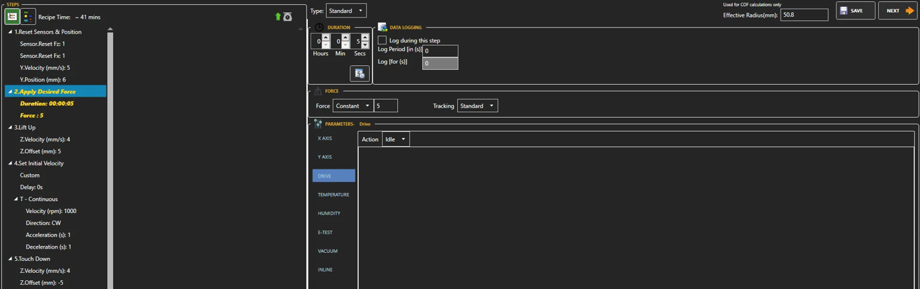The height and width of the screenshot is (289, 920).
Task: Collapse step 5.Touch Down
Action: pyautogui.click(x=10, y=259)
